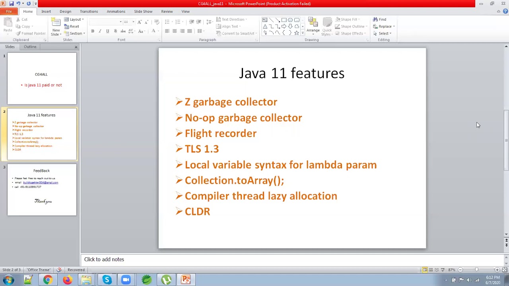509x286 pixels.
Task: Select slide 3 FeedBack thumbnail
Action: (42, 190)
